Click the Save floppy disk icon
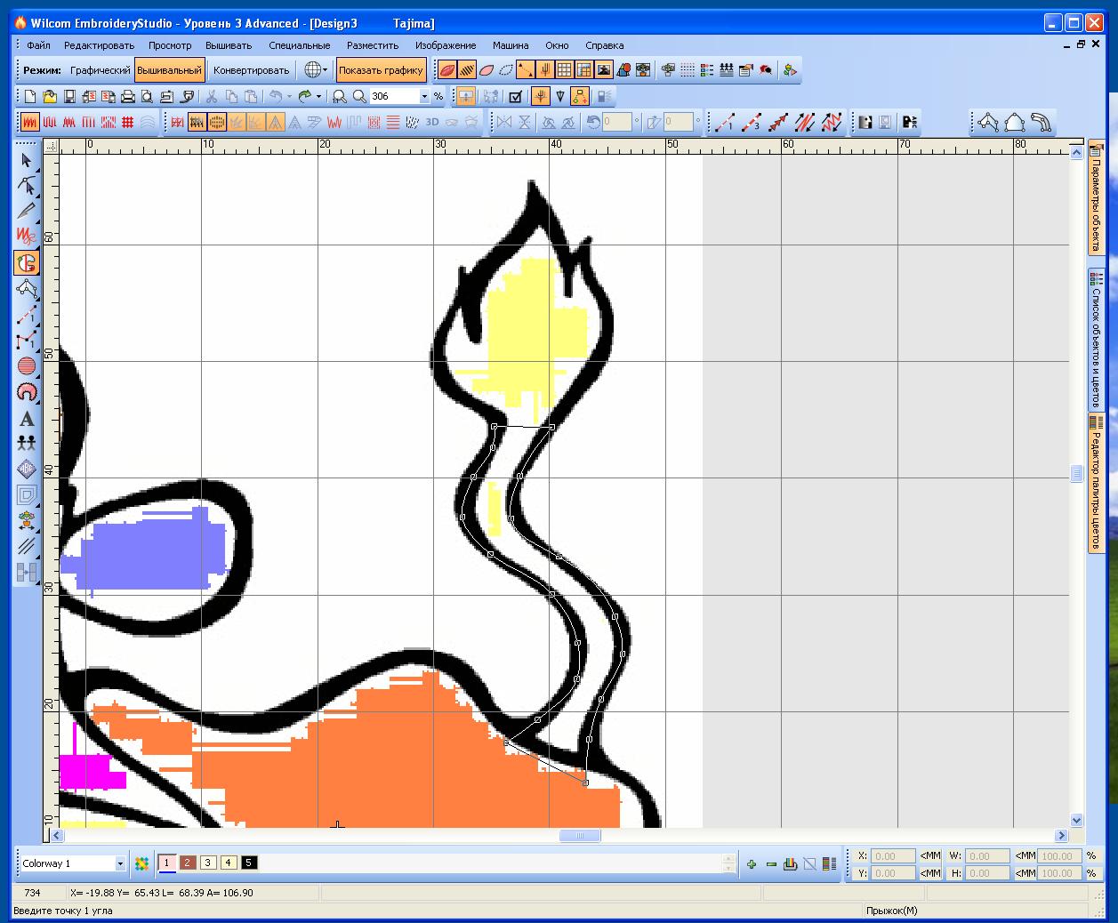 coord(69,96)
